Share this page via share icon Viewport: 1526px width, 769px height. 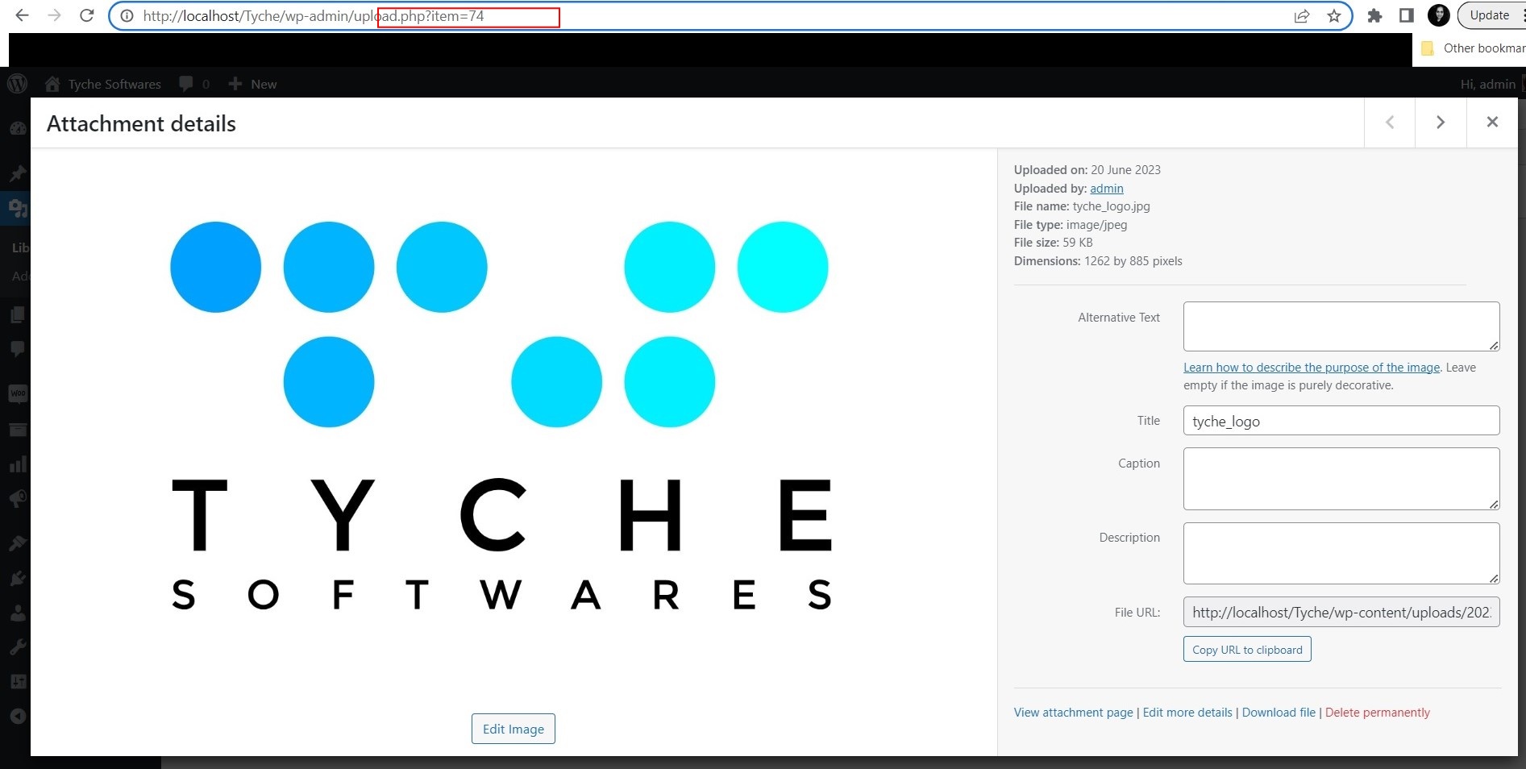[x=1302, y=16]
